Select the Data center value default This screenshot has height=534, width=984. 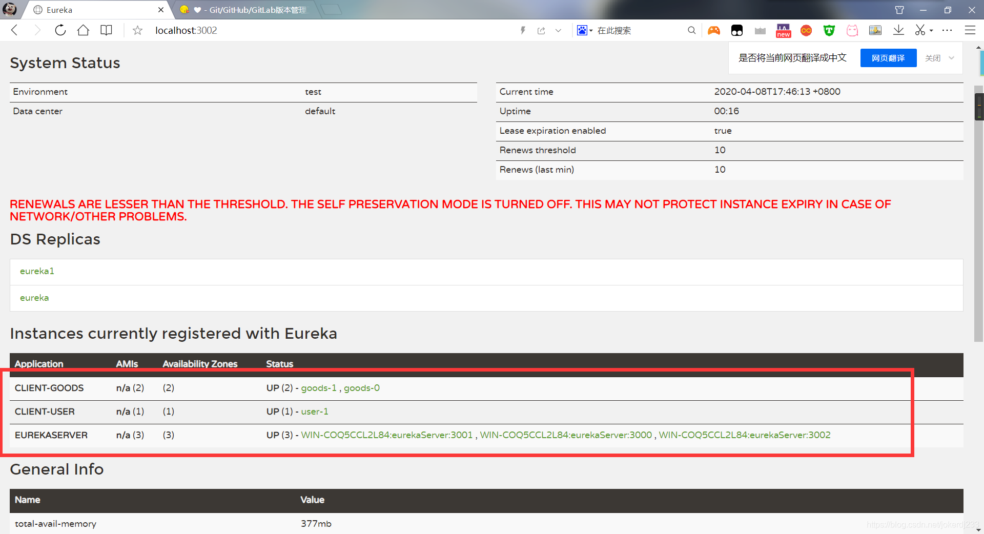320,111
